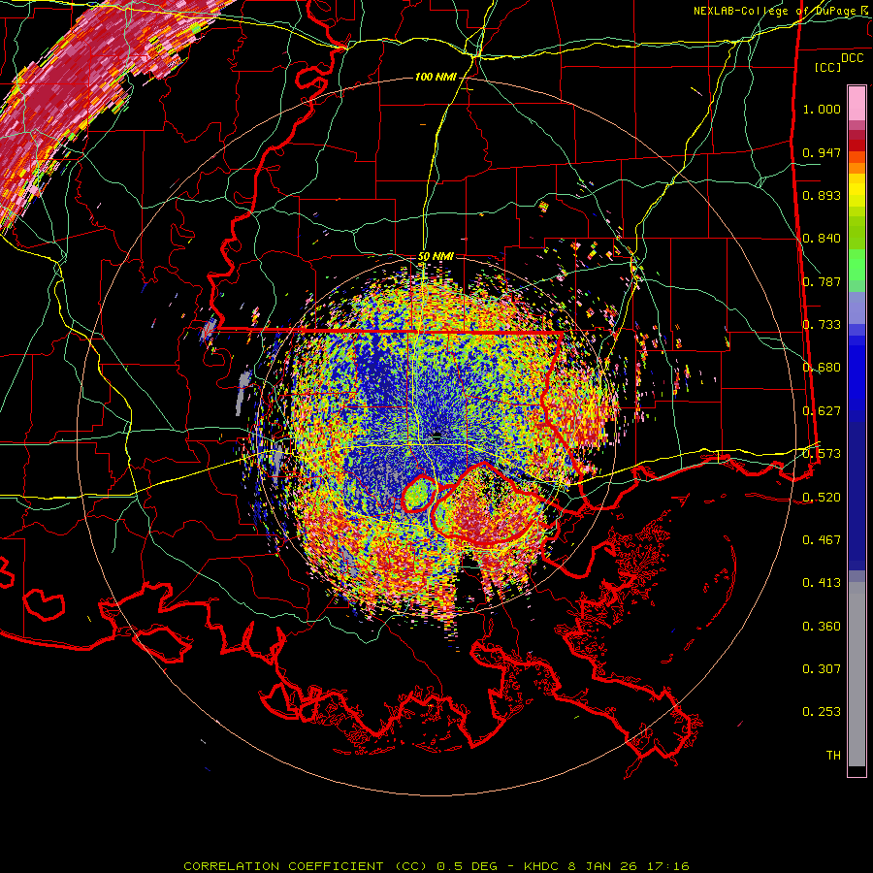The image size is (873, 873).
Task: Click the 0.840 value on the color scale
Action: tap(822, 238)
